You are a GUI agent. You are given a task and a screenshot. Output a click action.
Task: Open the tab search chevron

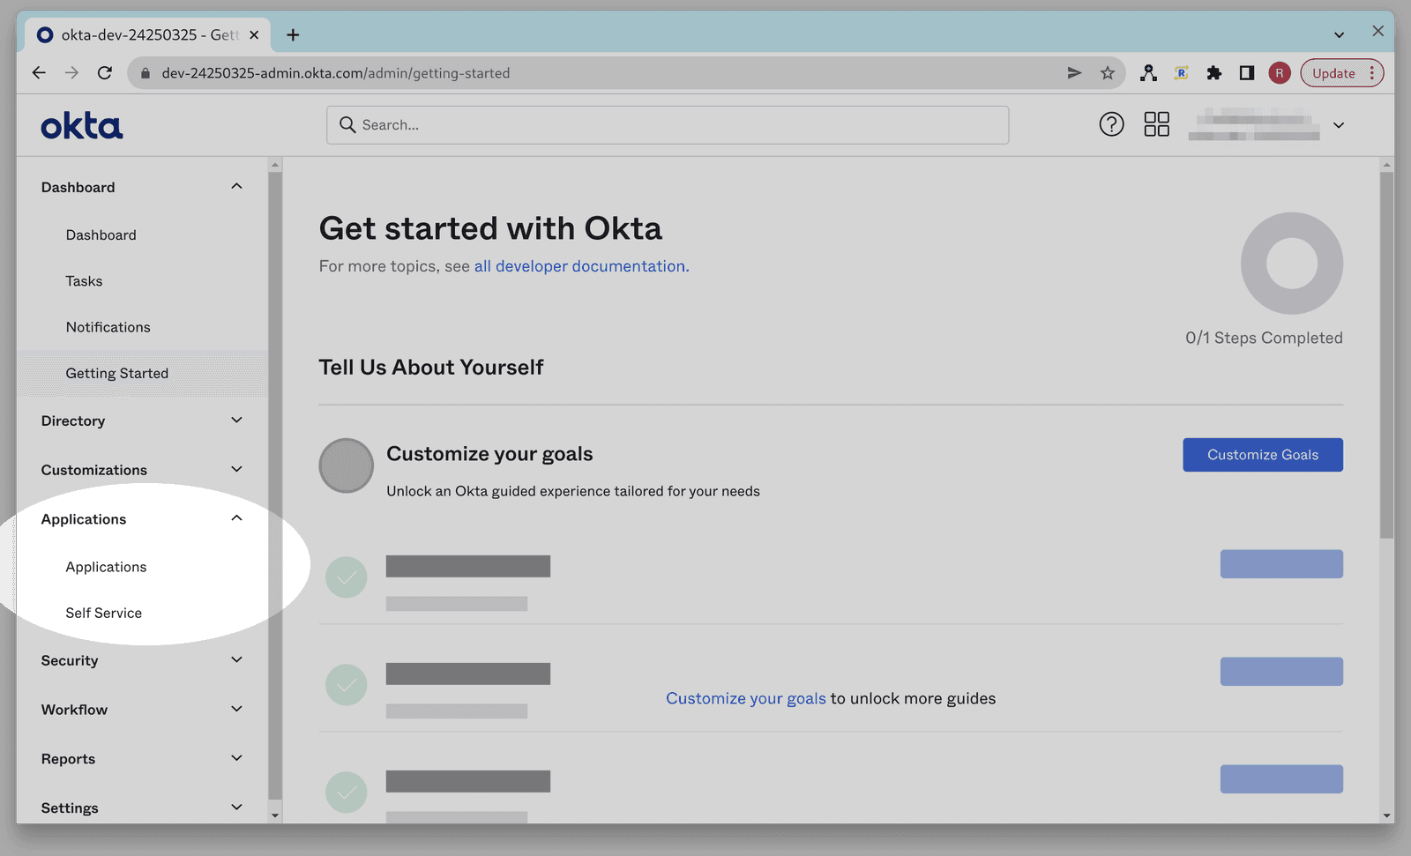click(1339, 35)
